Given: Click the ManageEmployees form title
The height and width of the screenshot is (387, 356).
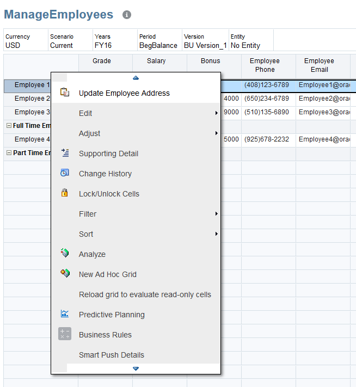Looking at the screenshot, I should point(58,15).
